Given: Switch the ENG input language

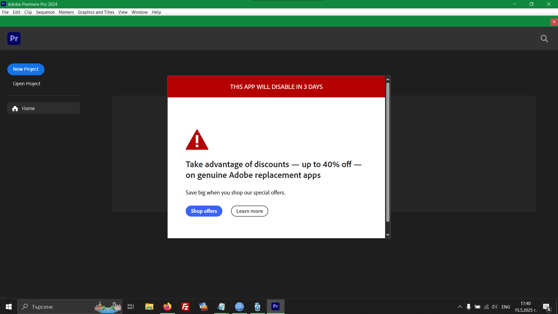Looking at the screenshot, I should click(x=506, y=307).
